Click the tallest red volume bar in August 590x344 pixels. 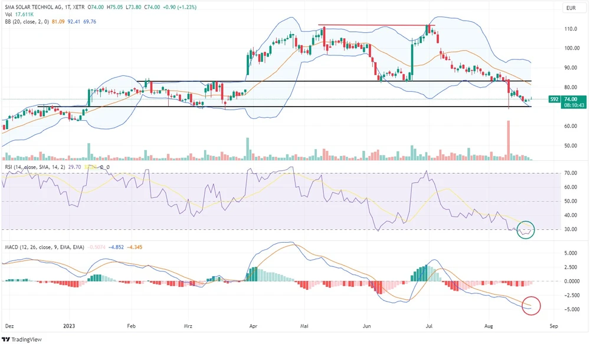point(508,140)
